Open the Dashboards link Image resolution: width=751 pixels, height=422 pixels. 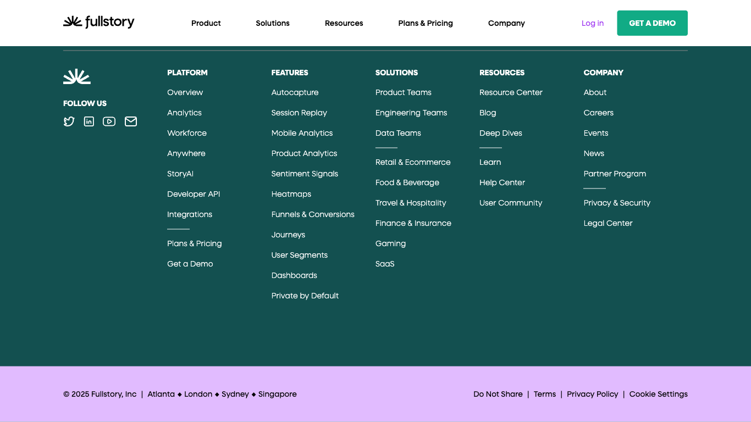(x=294, y=275)
